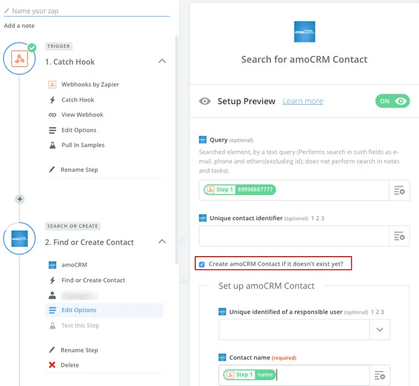Screen dimensions: 419x386
Task: Select Find or Create Contact action item
Action: [93, 280]
